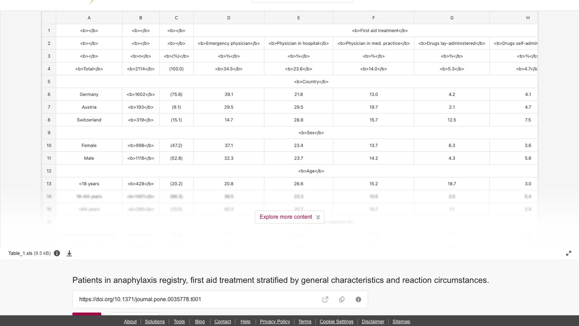
Task: Click the file info icon beside Table_1.xls
Action: tap(57, 253)
